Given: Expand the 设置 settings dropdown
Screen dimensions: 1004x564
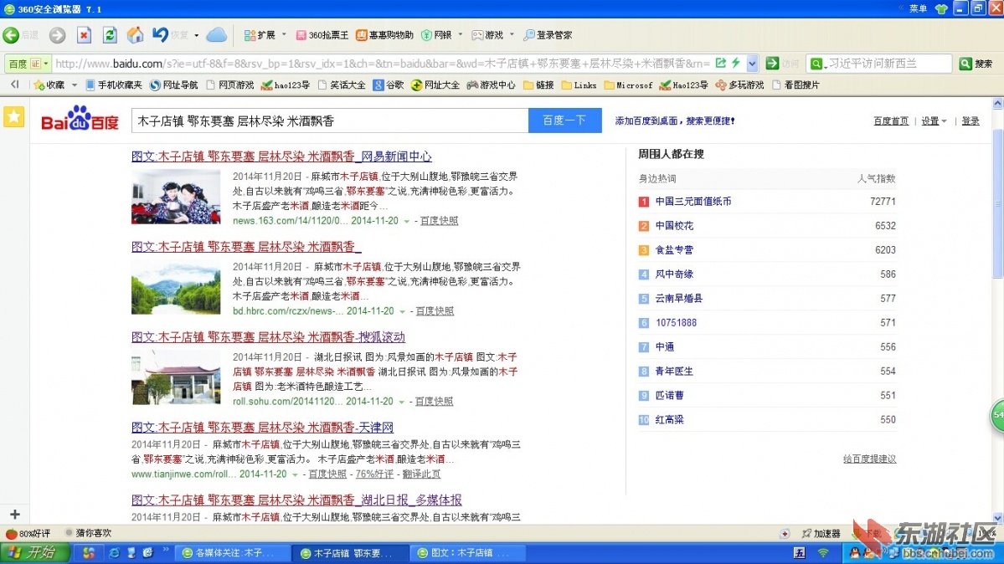Looking at the screenshot, I should 934,121.
